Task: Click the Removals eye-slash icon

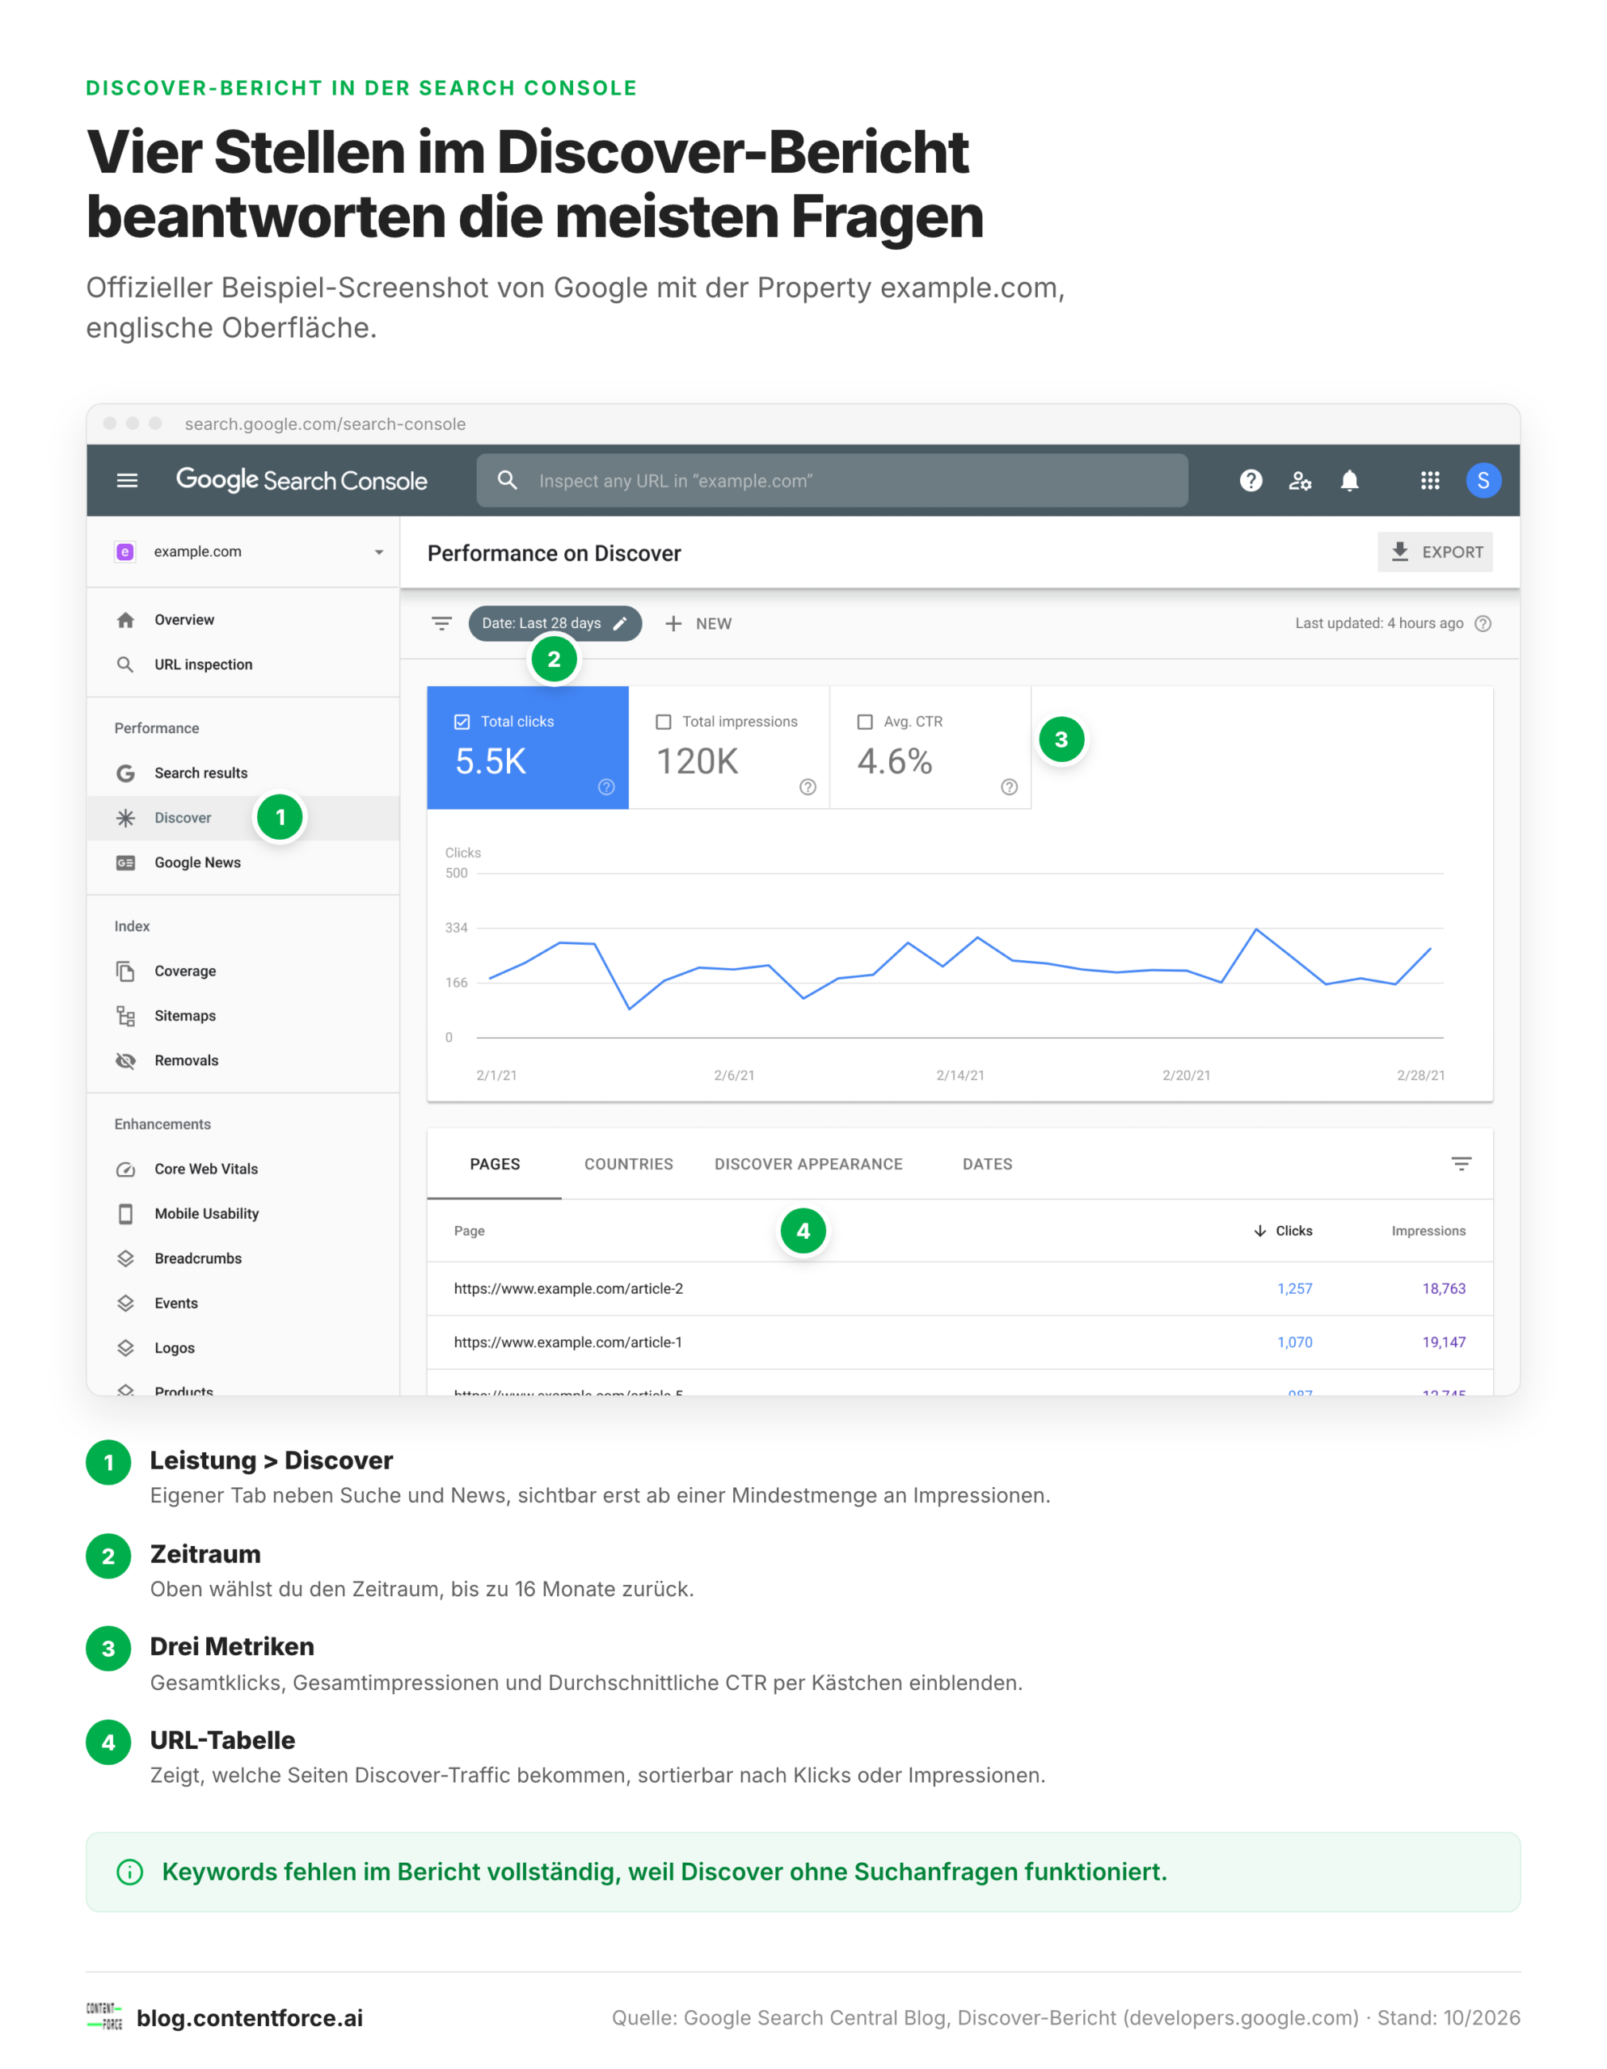Action: click(x=125, y=1060)
